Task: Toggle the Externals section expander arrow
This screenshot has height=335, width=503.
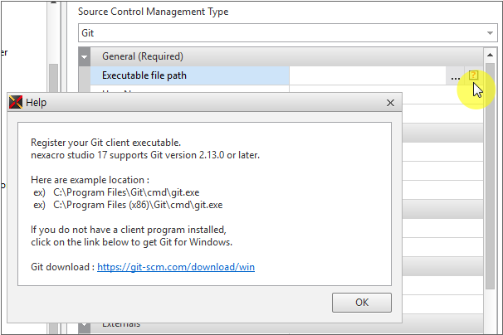Action: (85, 325)
